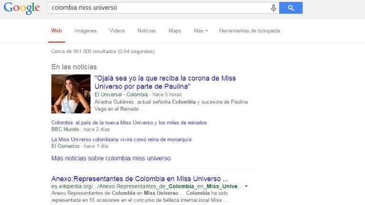Open the Noticias tab
Viewport: 365px width, 205px height.
tap(146, 31)
